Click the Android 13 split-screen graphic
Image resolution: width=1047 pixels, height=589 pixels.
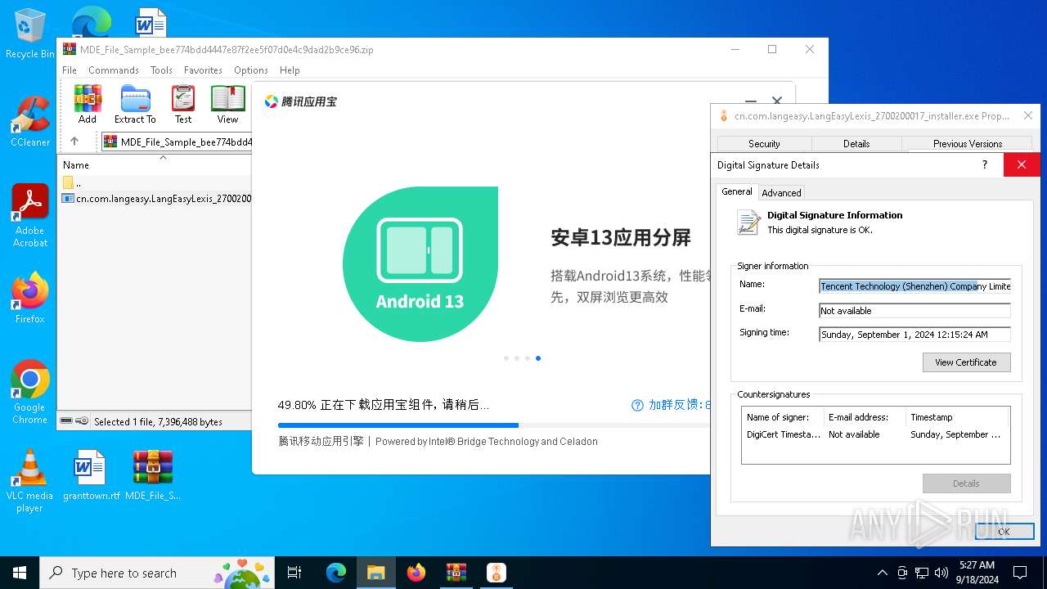tap(420, 263)
